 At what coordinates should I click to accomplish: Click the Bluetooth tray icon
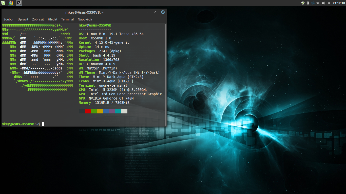[308, 3]
